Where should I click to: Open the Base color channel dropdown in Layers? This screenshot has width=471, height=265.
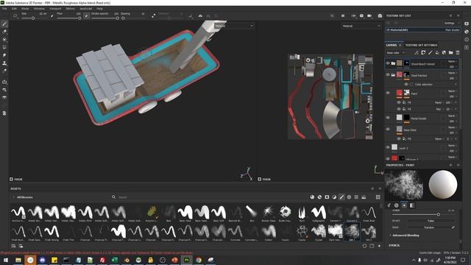[396, 53]
